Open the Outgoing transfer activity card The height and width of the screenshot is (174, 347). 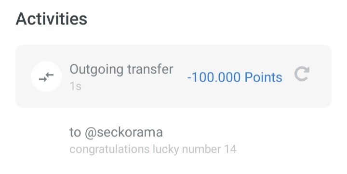[173, 76]
